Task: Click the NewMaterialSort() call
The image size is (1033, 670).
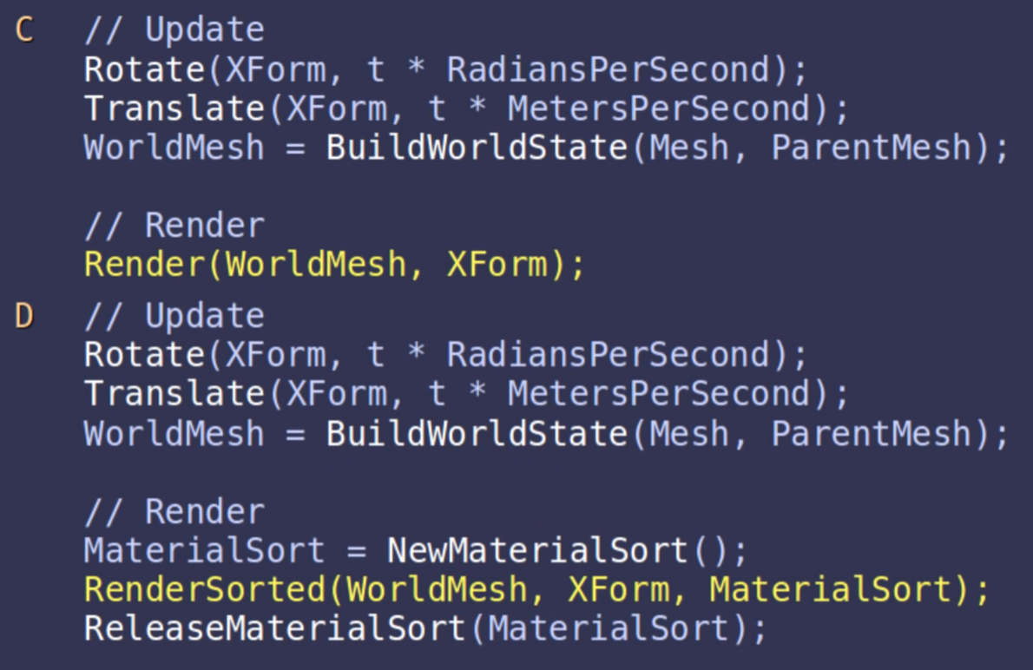Action: coord(566,550)
